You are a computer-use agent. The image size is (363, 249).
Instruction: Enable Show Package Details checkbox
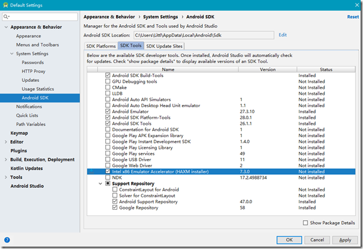305,223
